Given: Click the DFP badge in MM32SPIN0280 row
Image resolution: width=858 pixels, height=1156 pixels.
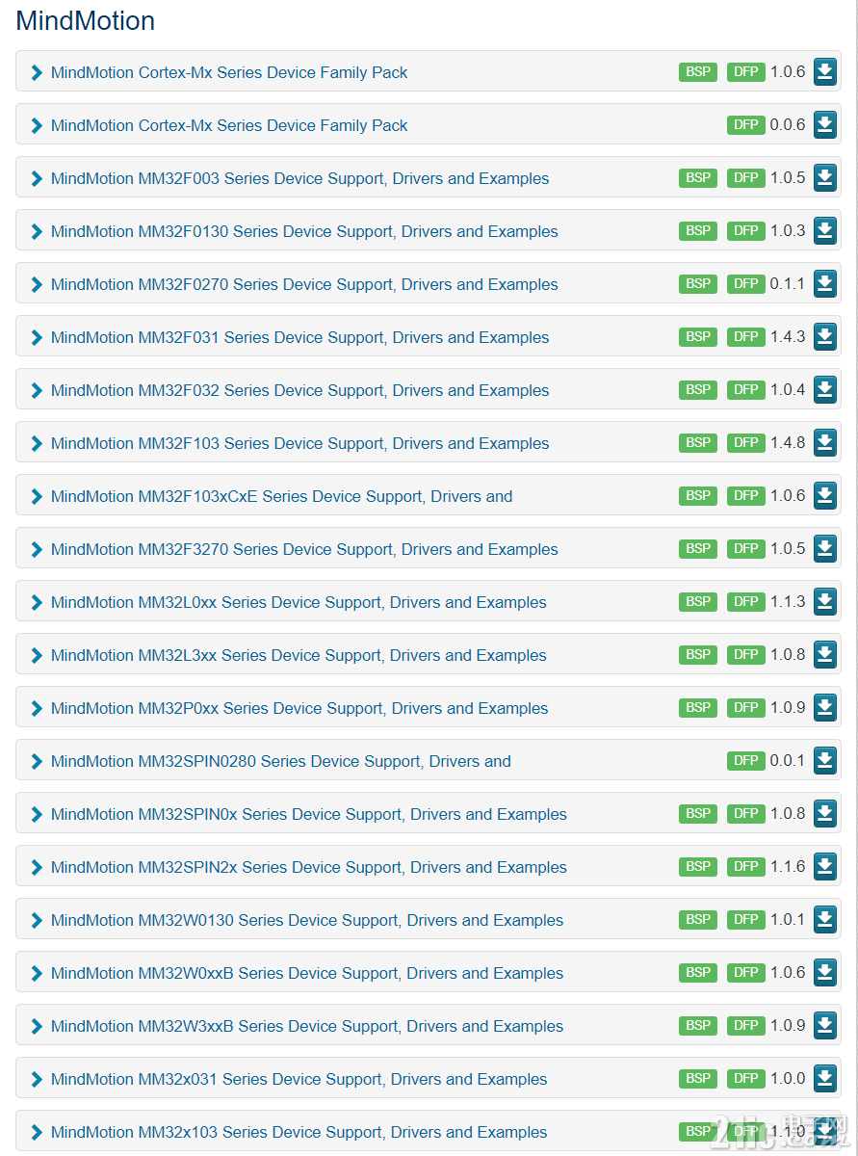Looking at the screenshot, I should (746, 761).
